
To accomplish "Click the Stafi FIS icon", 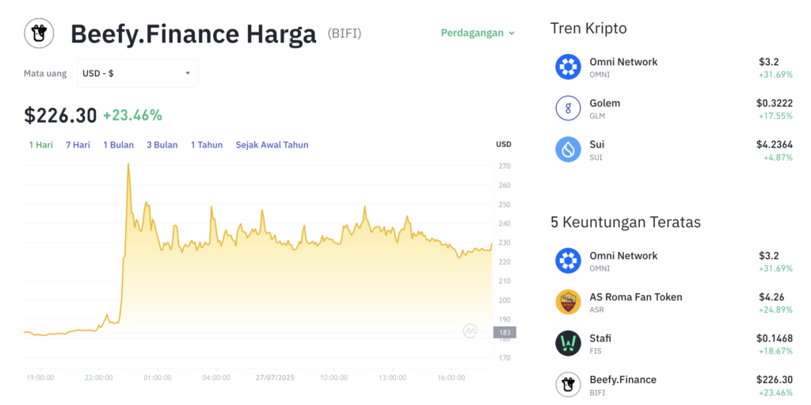I will 569,343.
